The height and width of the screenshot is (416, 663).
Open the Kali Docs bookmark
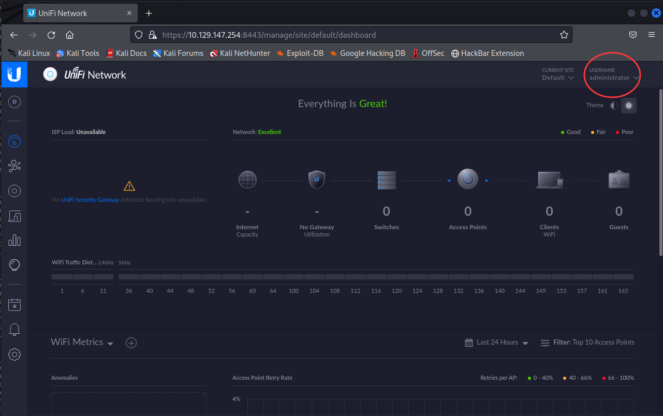126,53
